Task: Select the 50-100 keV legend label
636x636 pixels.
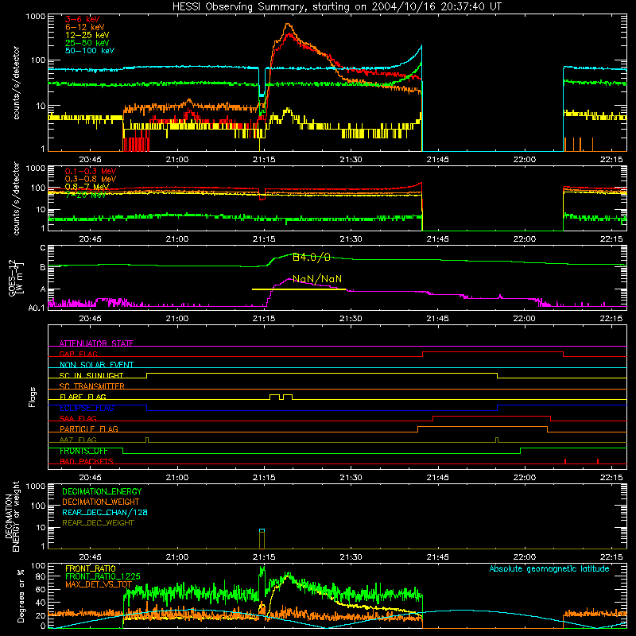Action: [x=90, y=51]
